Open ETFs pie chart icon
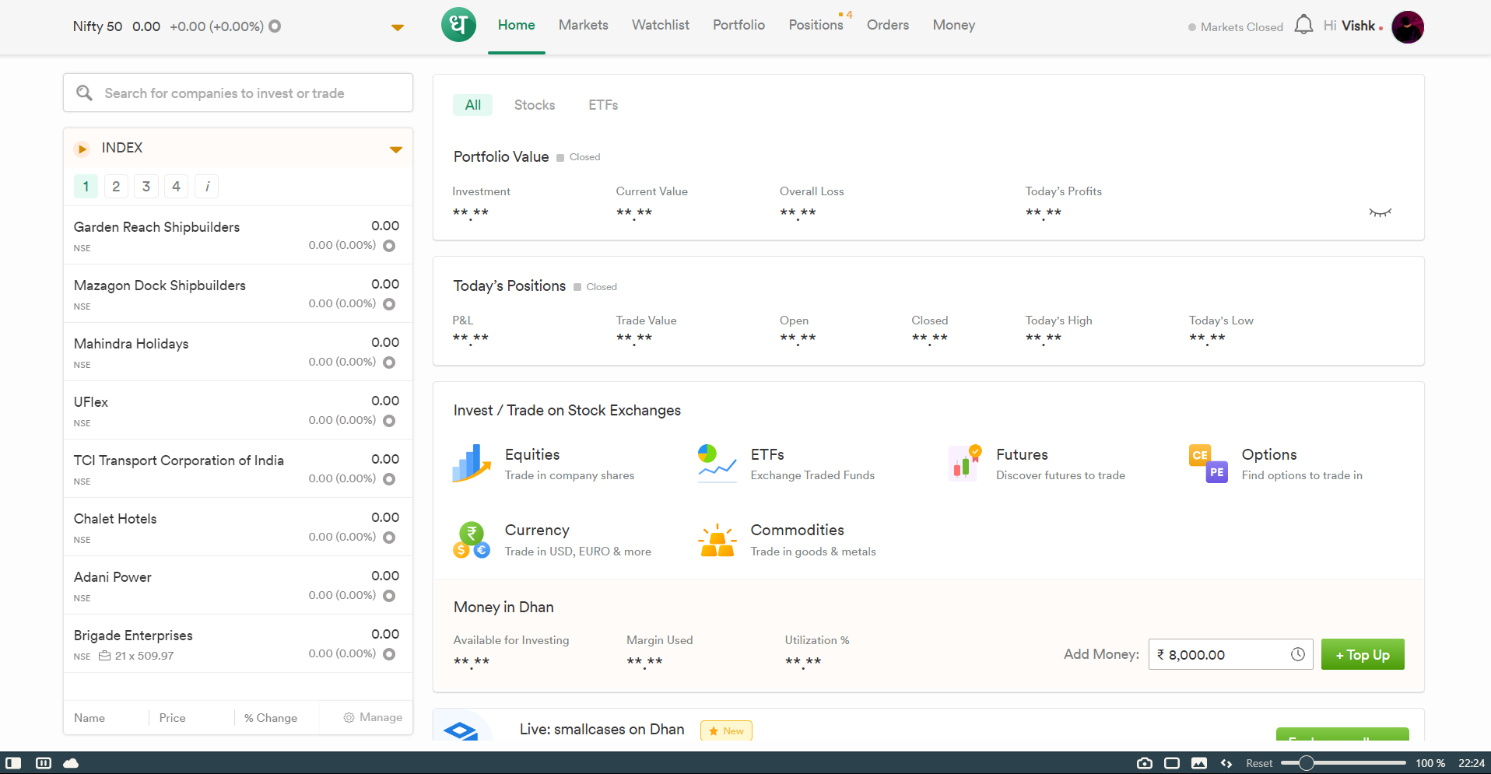This screenshot has height=774, width=1491. (717, 464)
